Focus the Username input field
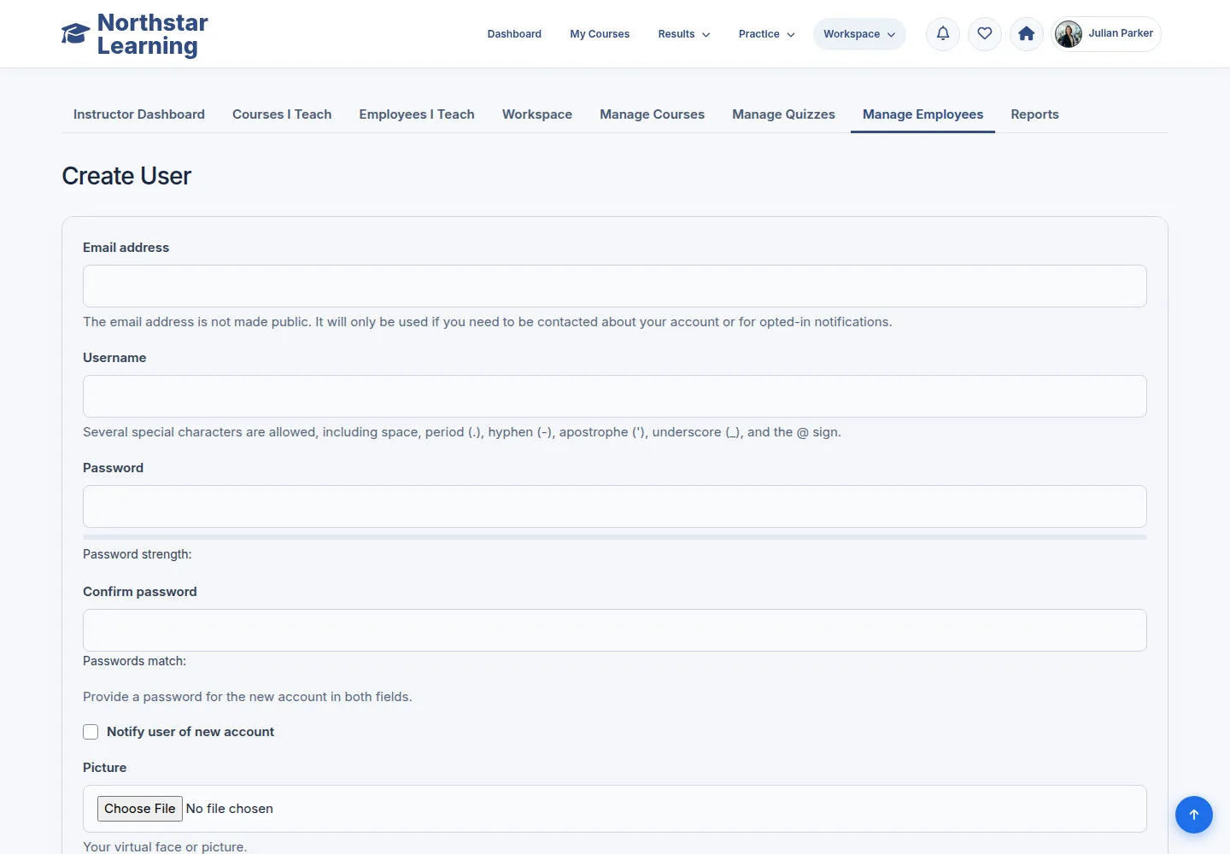This screenshot has width=1230, height=854. [615, 396]
